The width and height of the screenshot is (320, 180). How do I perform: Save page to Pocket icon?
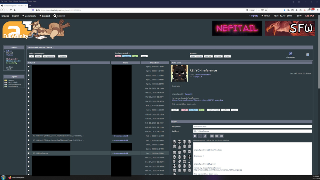pos(262,10)
